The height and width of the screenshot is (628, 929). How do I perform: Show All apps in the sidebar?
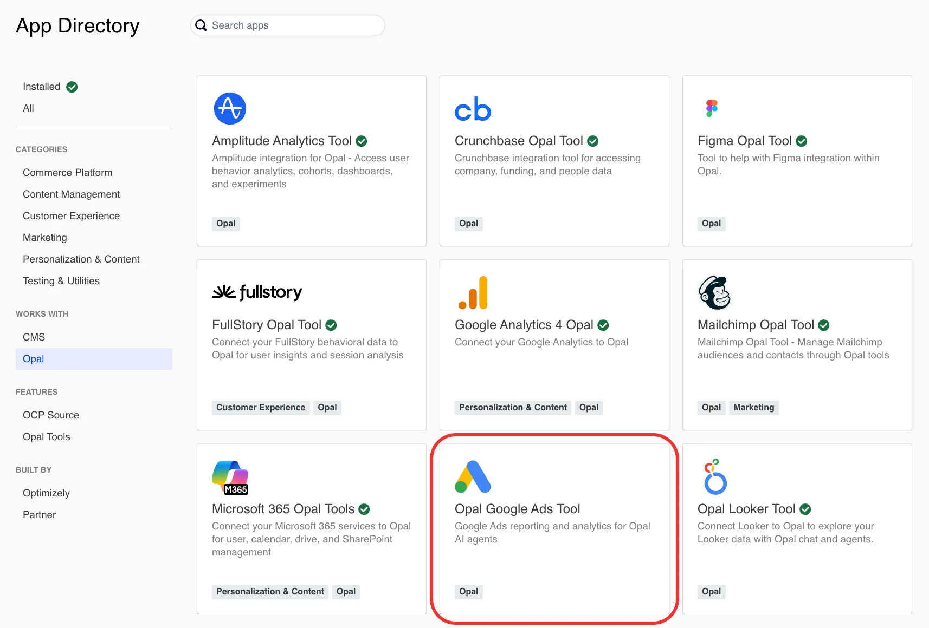pyautogui.click(x=28, y=108)
